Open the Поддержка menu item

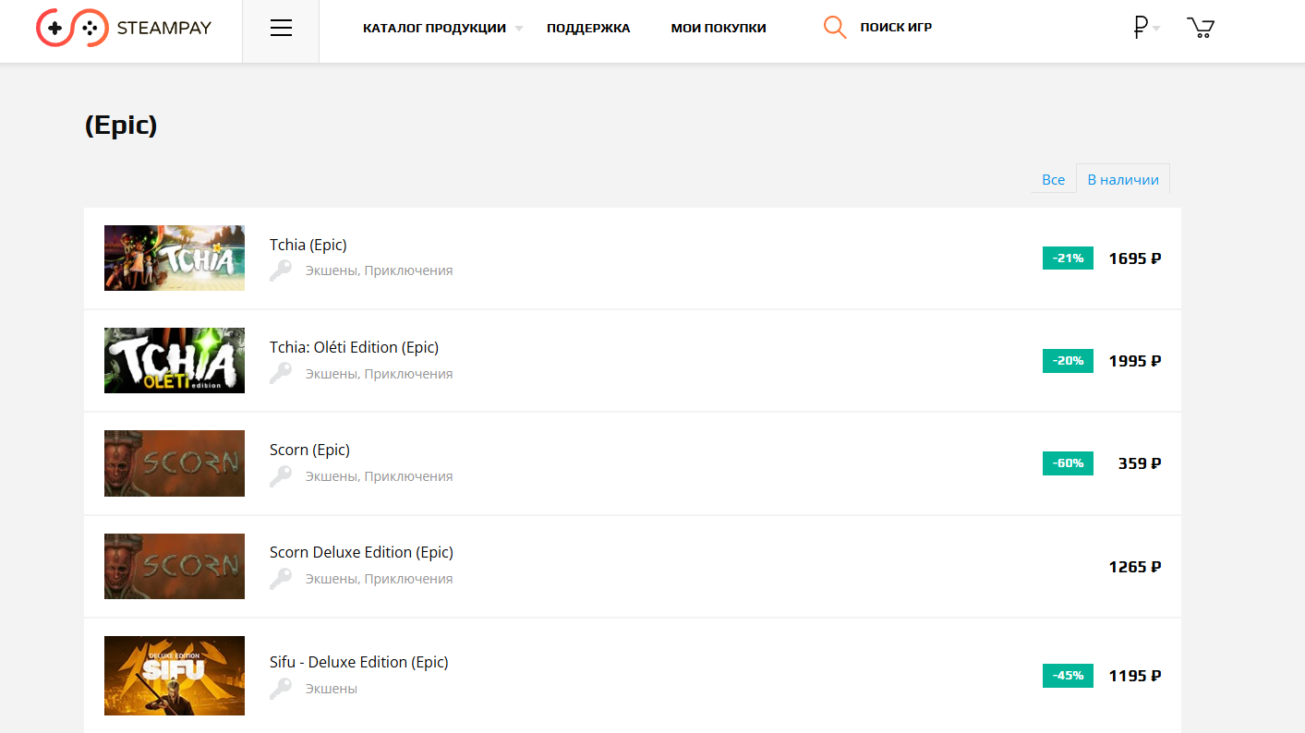point(588,28)
